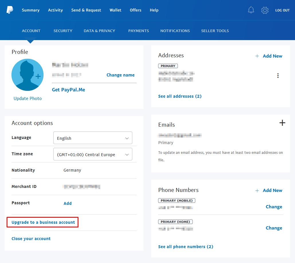Change the primary mobile phone number

274,207
